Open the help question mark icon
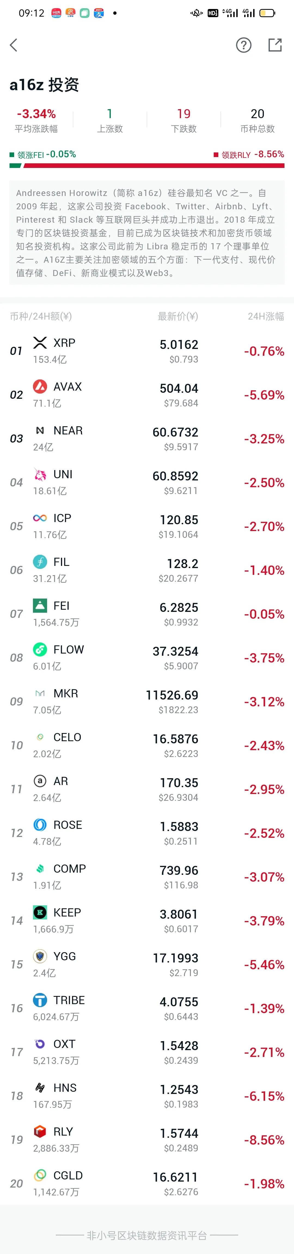The height and width of the screenshot is (1254, 294). point(243,45)
